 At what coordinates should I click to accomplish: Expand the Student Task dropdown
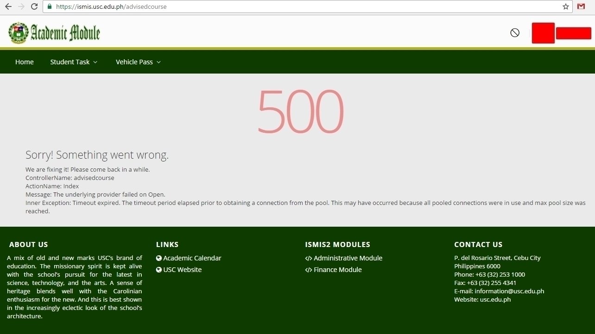click(74, 62)
